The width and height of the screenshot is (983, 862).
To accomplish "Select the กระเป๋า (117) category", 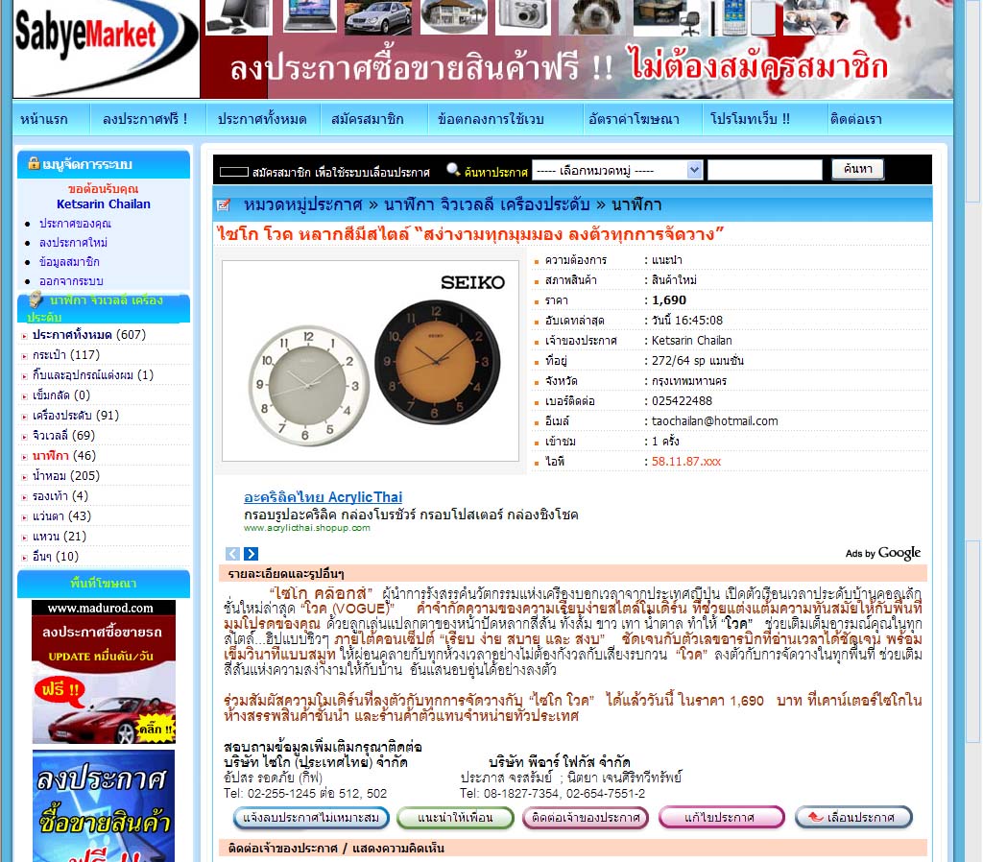I will [66, 355].
